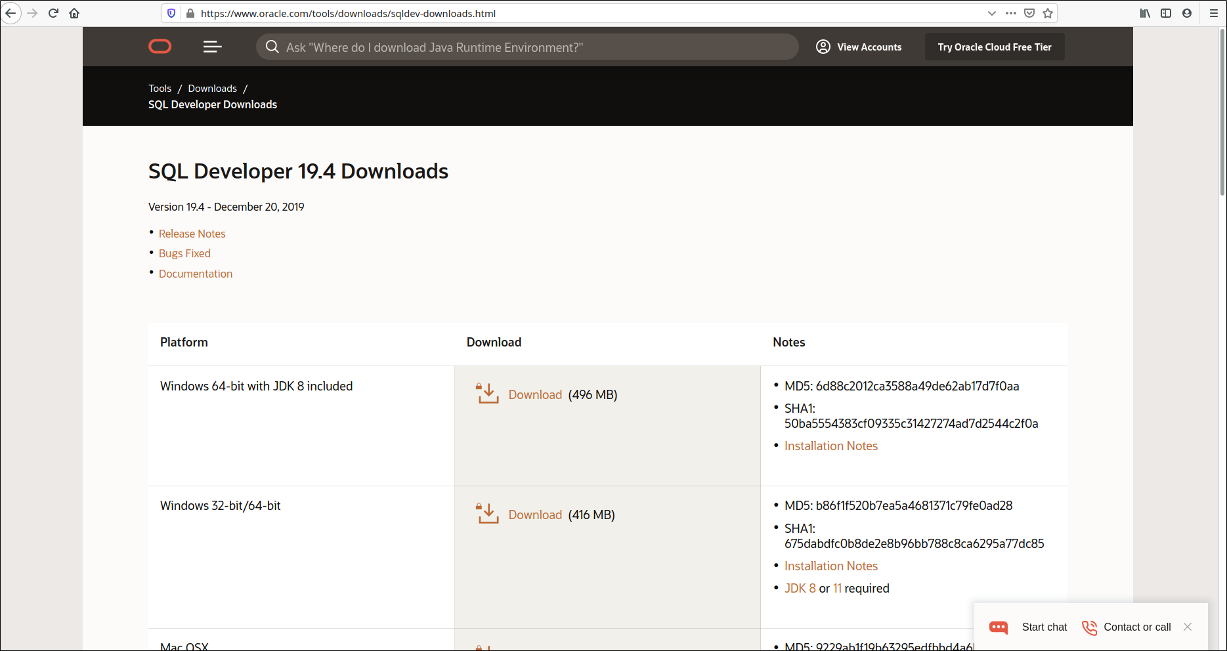Open the Release Notes link
Screen dimensions: 1227x651
pyautogui.click(x=192, y=234)
